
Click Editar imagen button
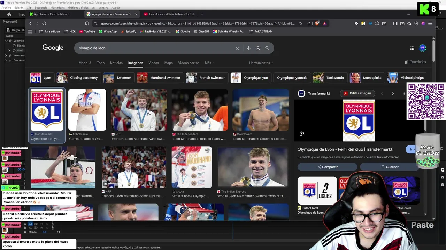(357, 93)
